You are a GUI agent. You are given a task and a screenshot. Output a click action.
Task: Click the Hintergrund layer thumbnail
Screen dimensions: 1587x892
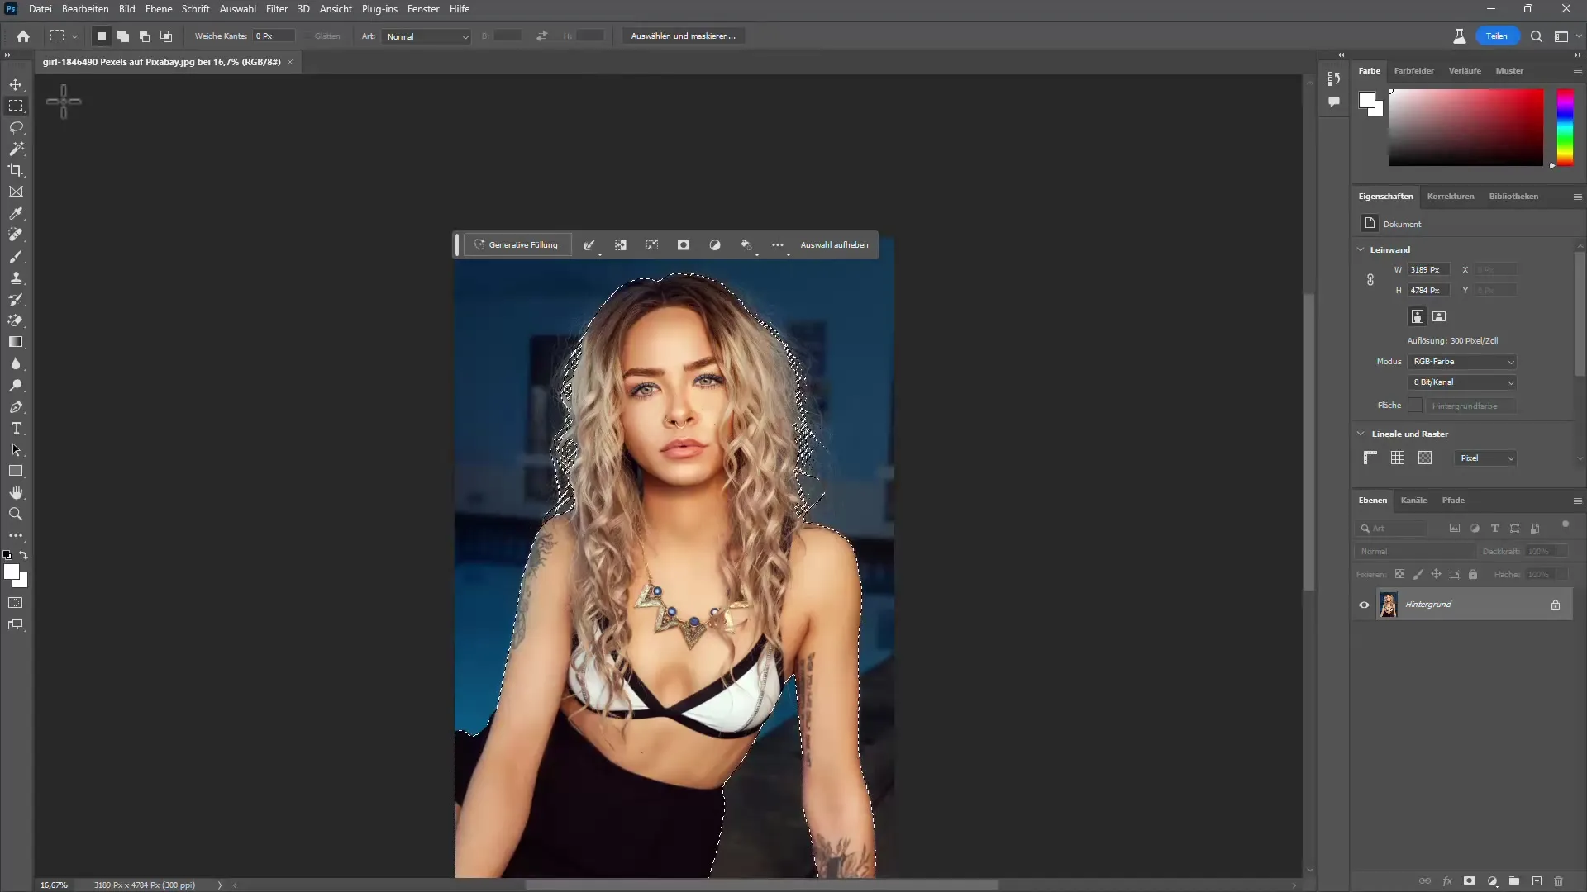[1388, 605]
